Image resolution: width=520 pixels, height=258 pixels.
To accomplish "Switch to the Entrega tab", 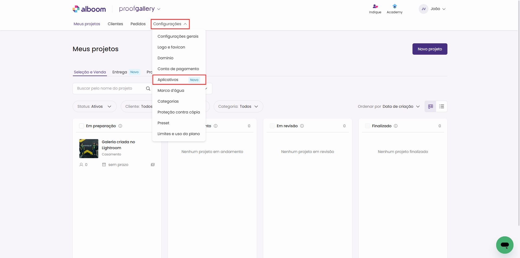I will point(120,72).
